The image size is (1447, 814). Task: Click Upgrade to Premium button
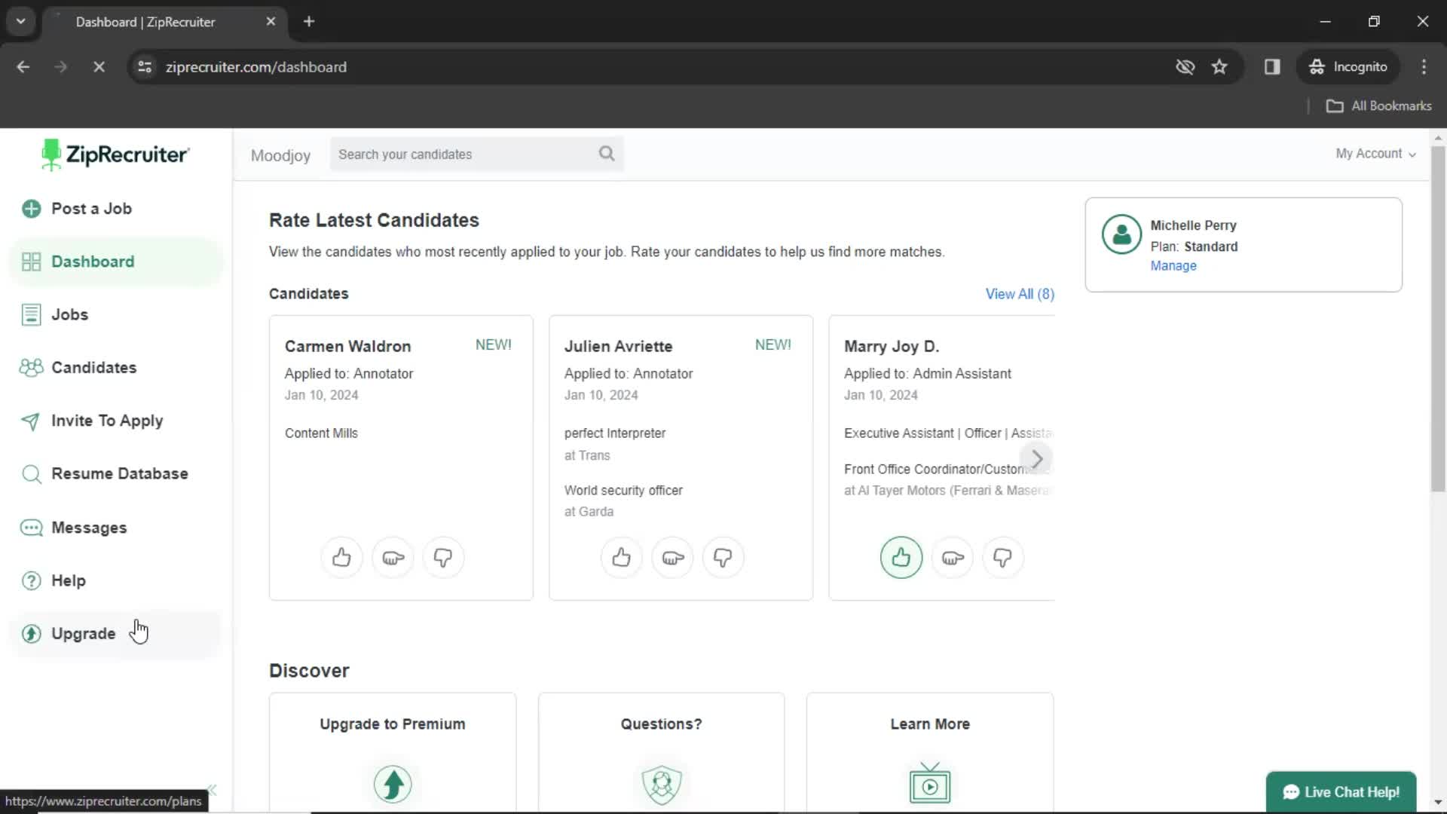393,724
